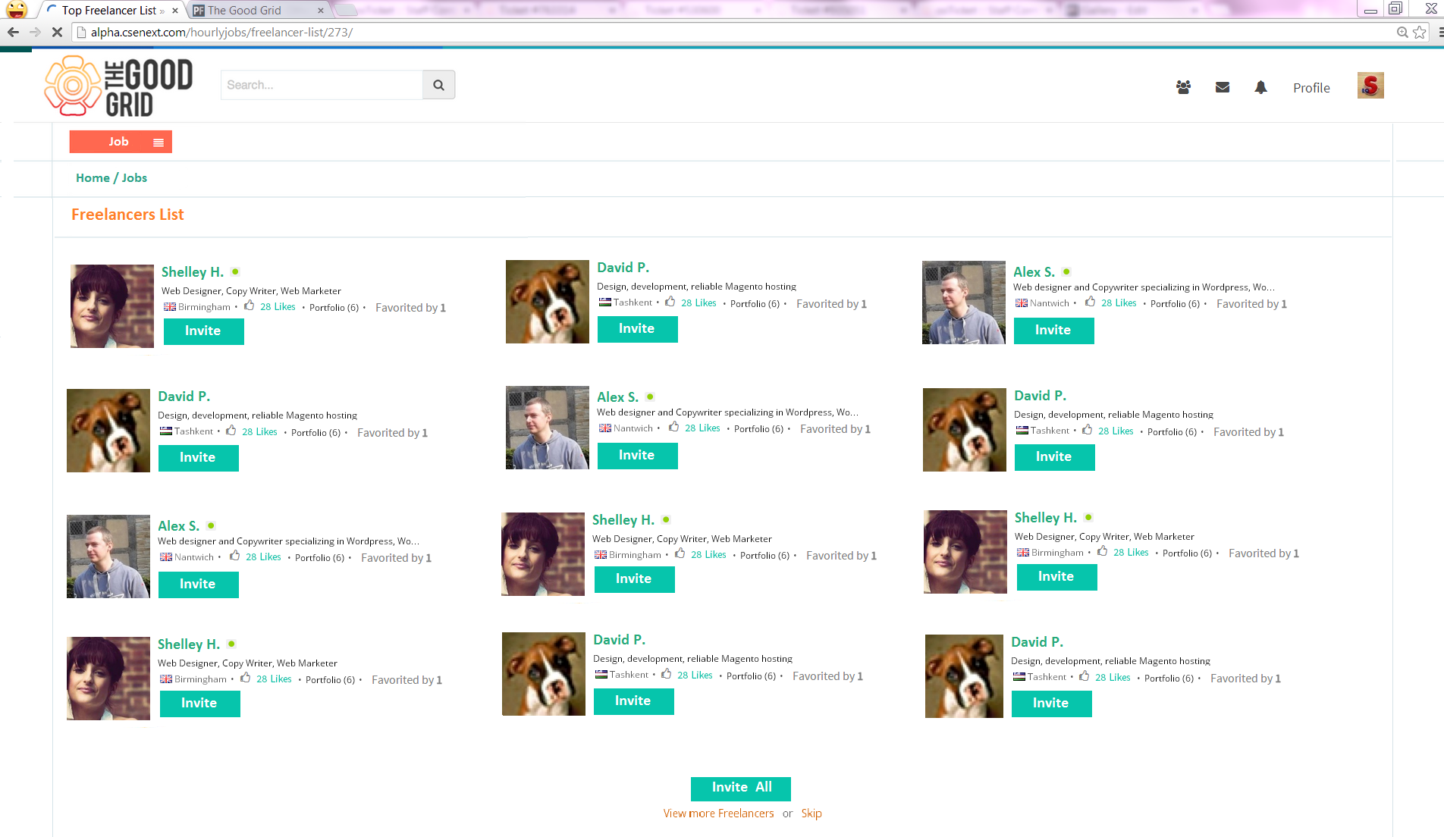Invite Alex S. in first row right
1444x837 pixels.
tap(1053, 331)
